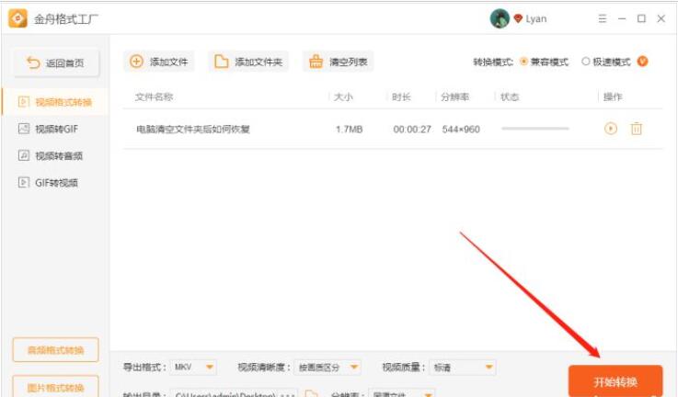
Task: Delete the listed video with trash icon
Action: coord(636,129)
